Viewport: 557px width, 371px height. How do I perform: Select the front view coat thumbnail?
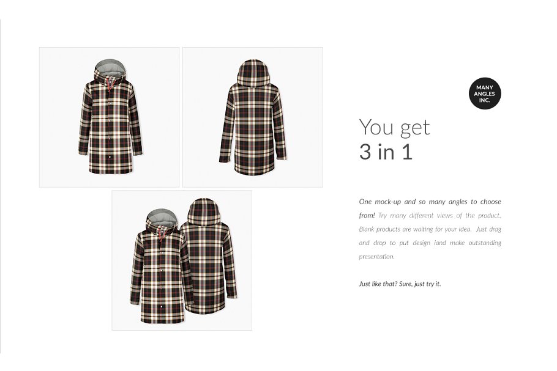tap(110, 117)
